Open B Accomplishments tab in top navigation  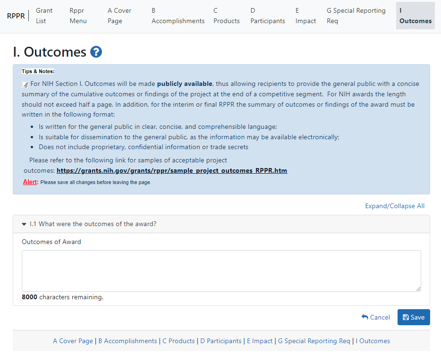(x=178, y=16)
